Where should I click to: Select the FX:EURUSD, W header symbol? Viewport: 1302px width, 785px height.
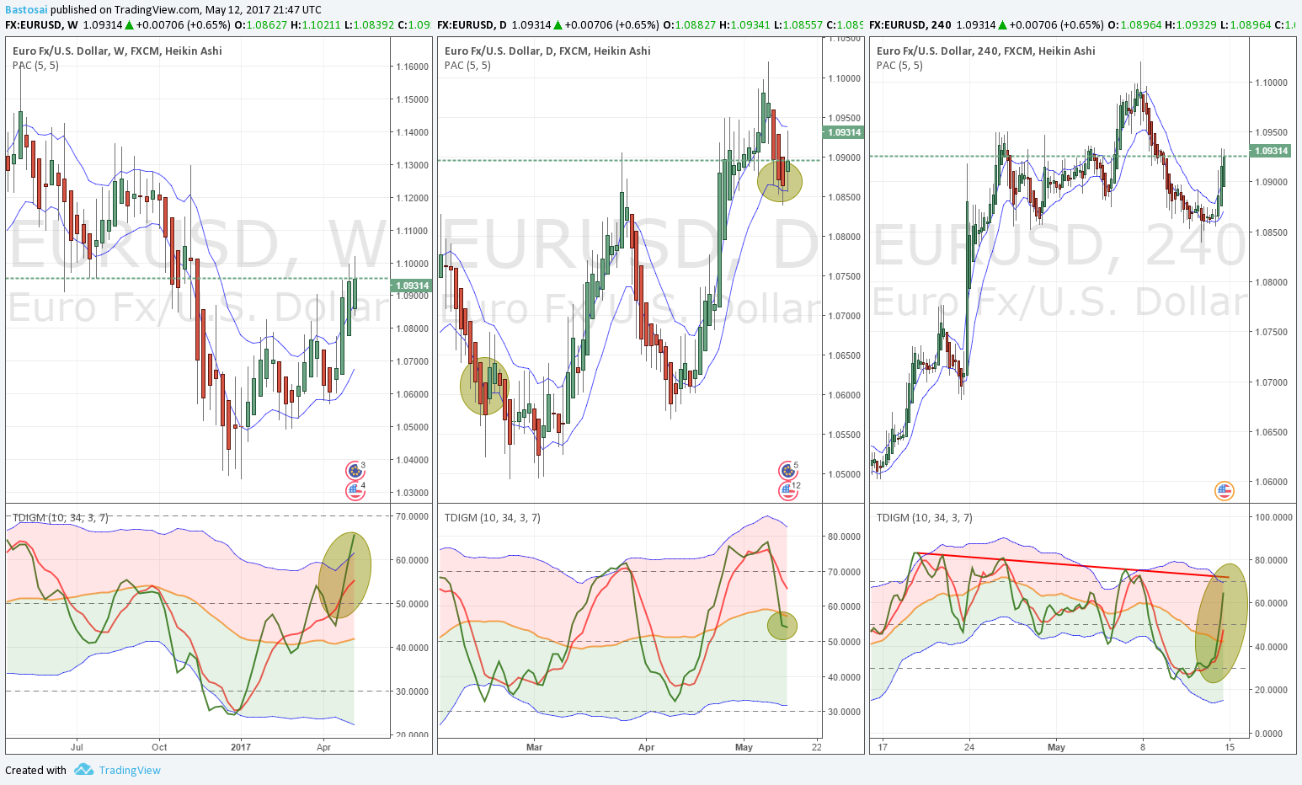(x=42, y=25)
